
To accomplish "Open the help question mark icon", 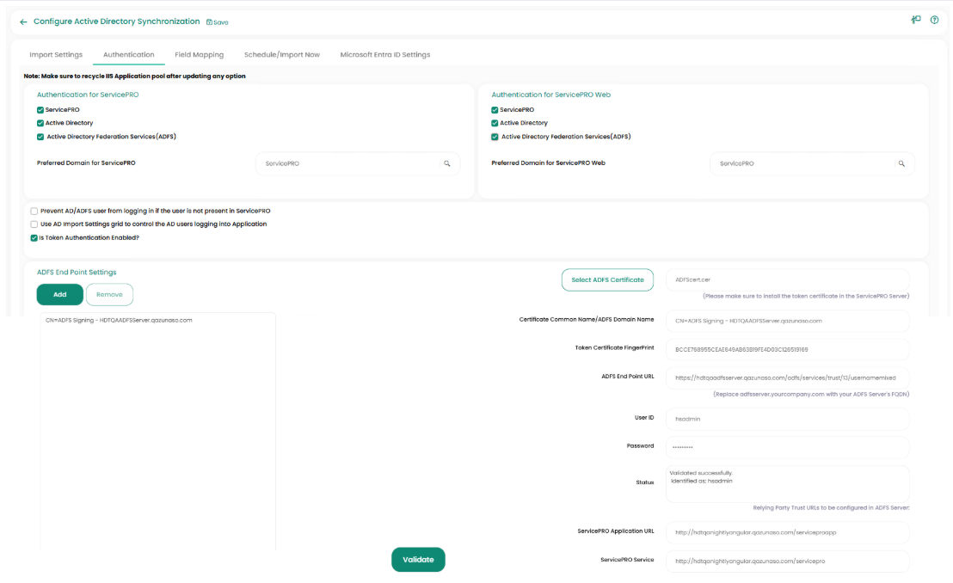I will coord(934,20).
